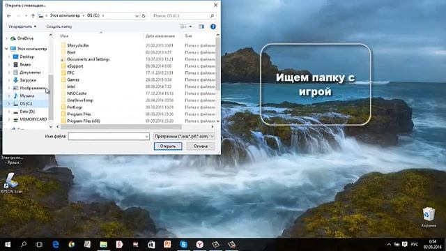Open Games folder in file list
Viewport: 446px width, 251px height.
tap(73, 79)
